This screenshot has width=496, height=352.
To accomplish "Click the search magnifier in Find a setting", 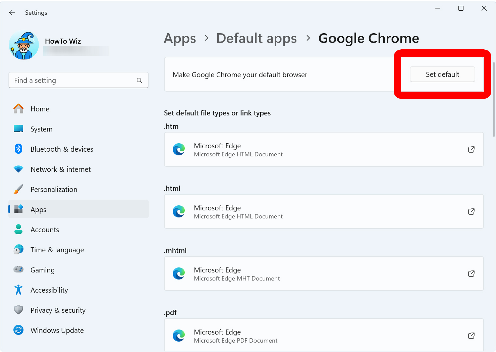I will [139, 81].
